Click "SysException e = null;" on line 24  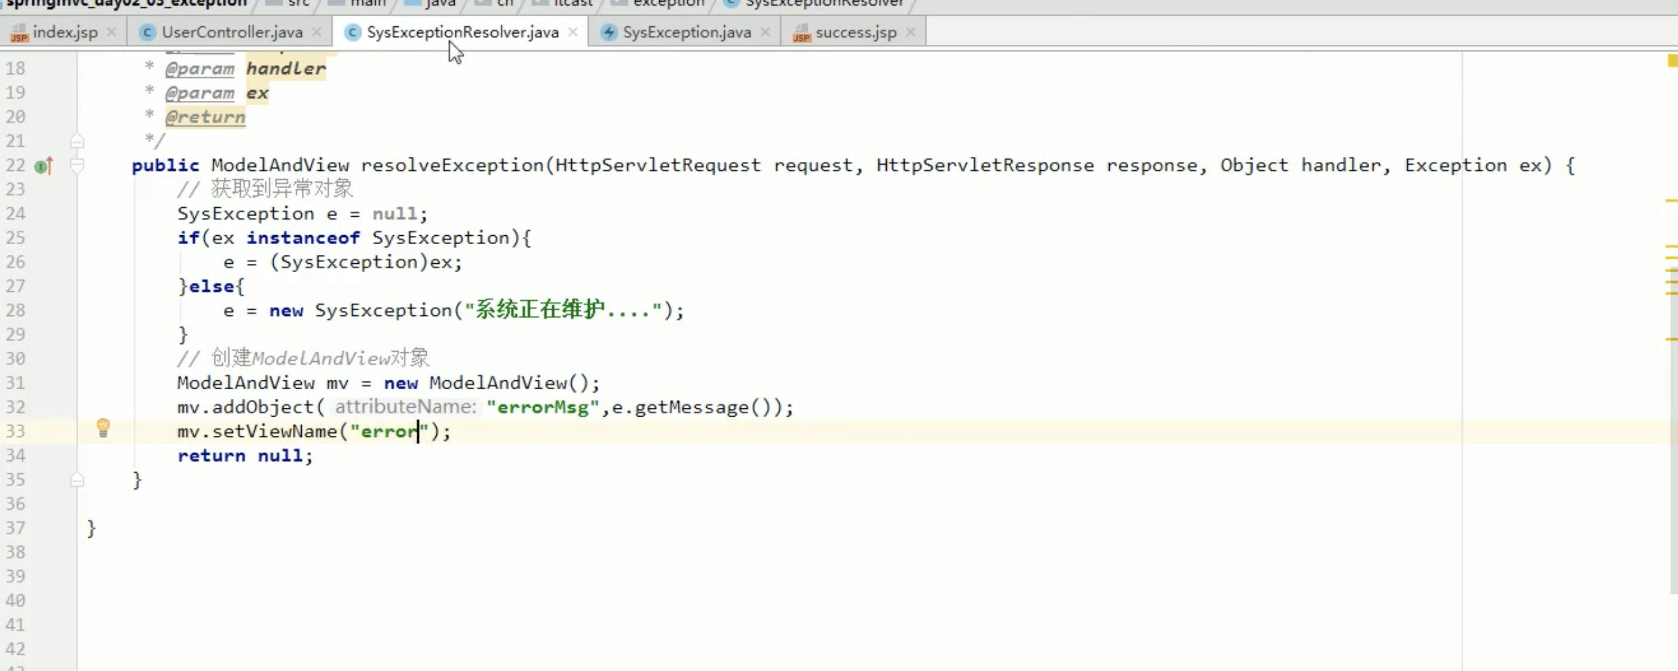tap(302, 214)
